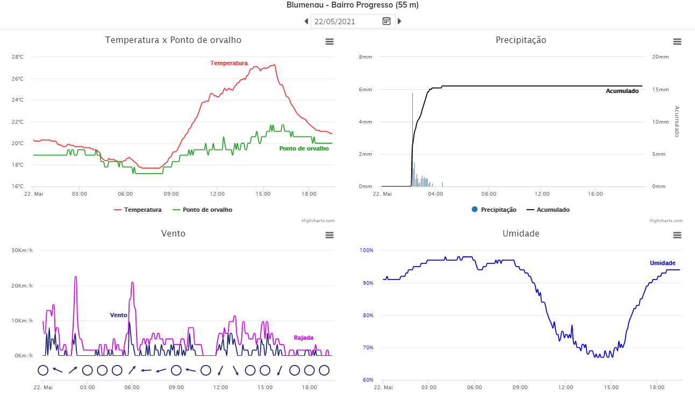Viewport: 695px width, 394px height.
Task: Click the red Temperatura label on chart
Action: [229, 63]
